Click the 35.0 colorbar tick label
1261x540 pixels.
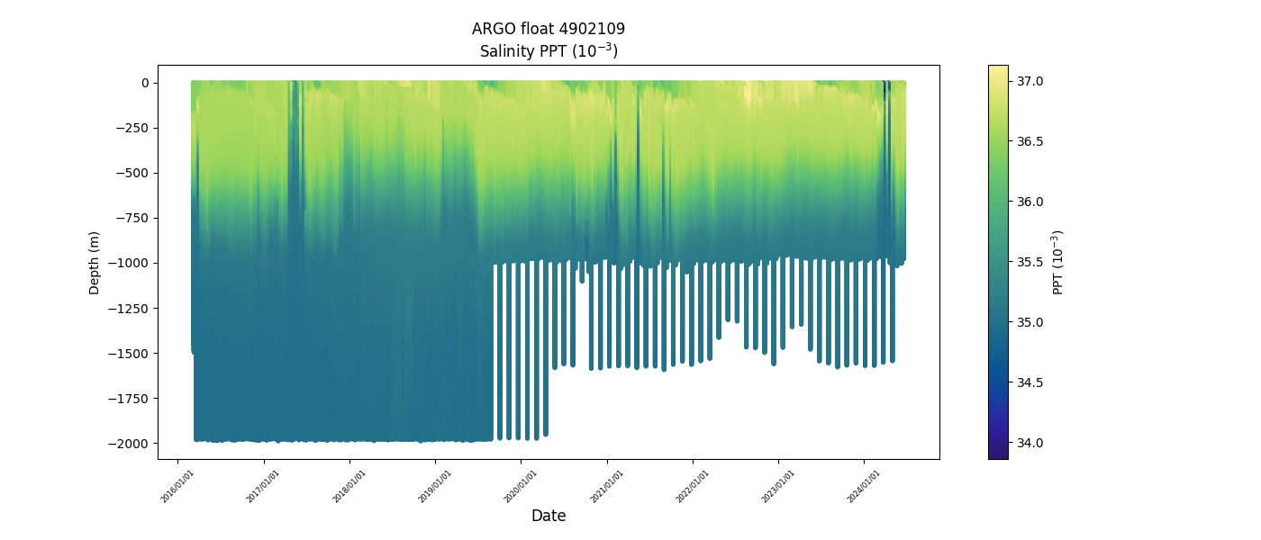[1030, 322]
